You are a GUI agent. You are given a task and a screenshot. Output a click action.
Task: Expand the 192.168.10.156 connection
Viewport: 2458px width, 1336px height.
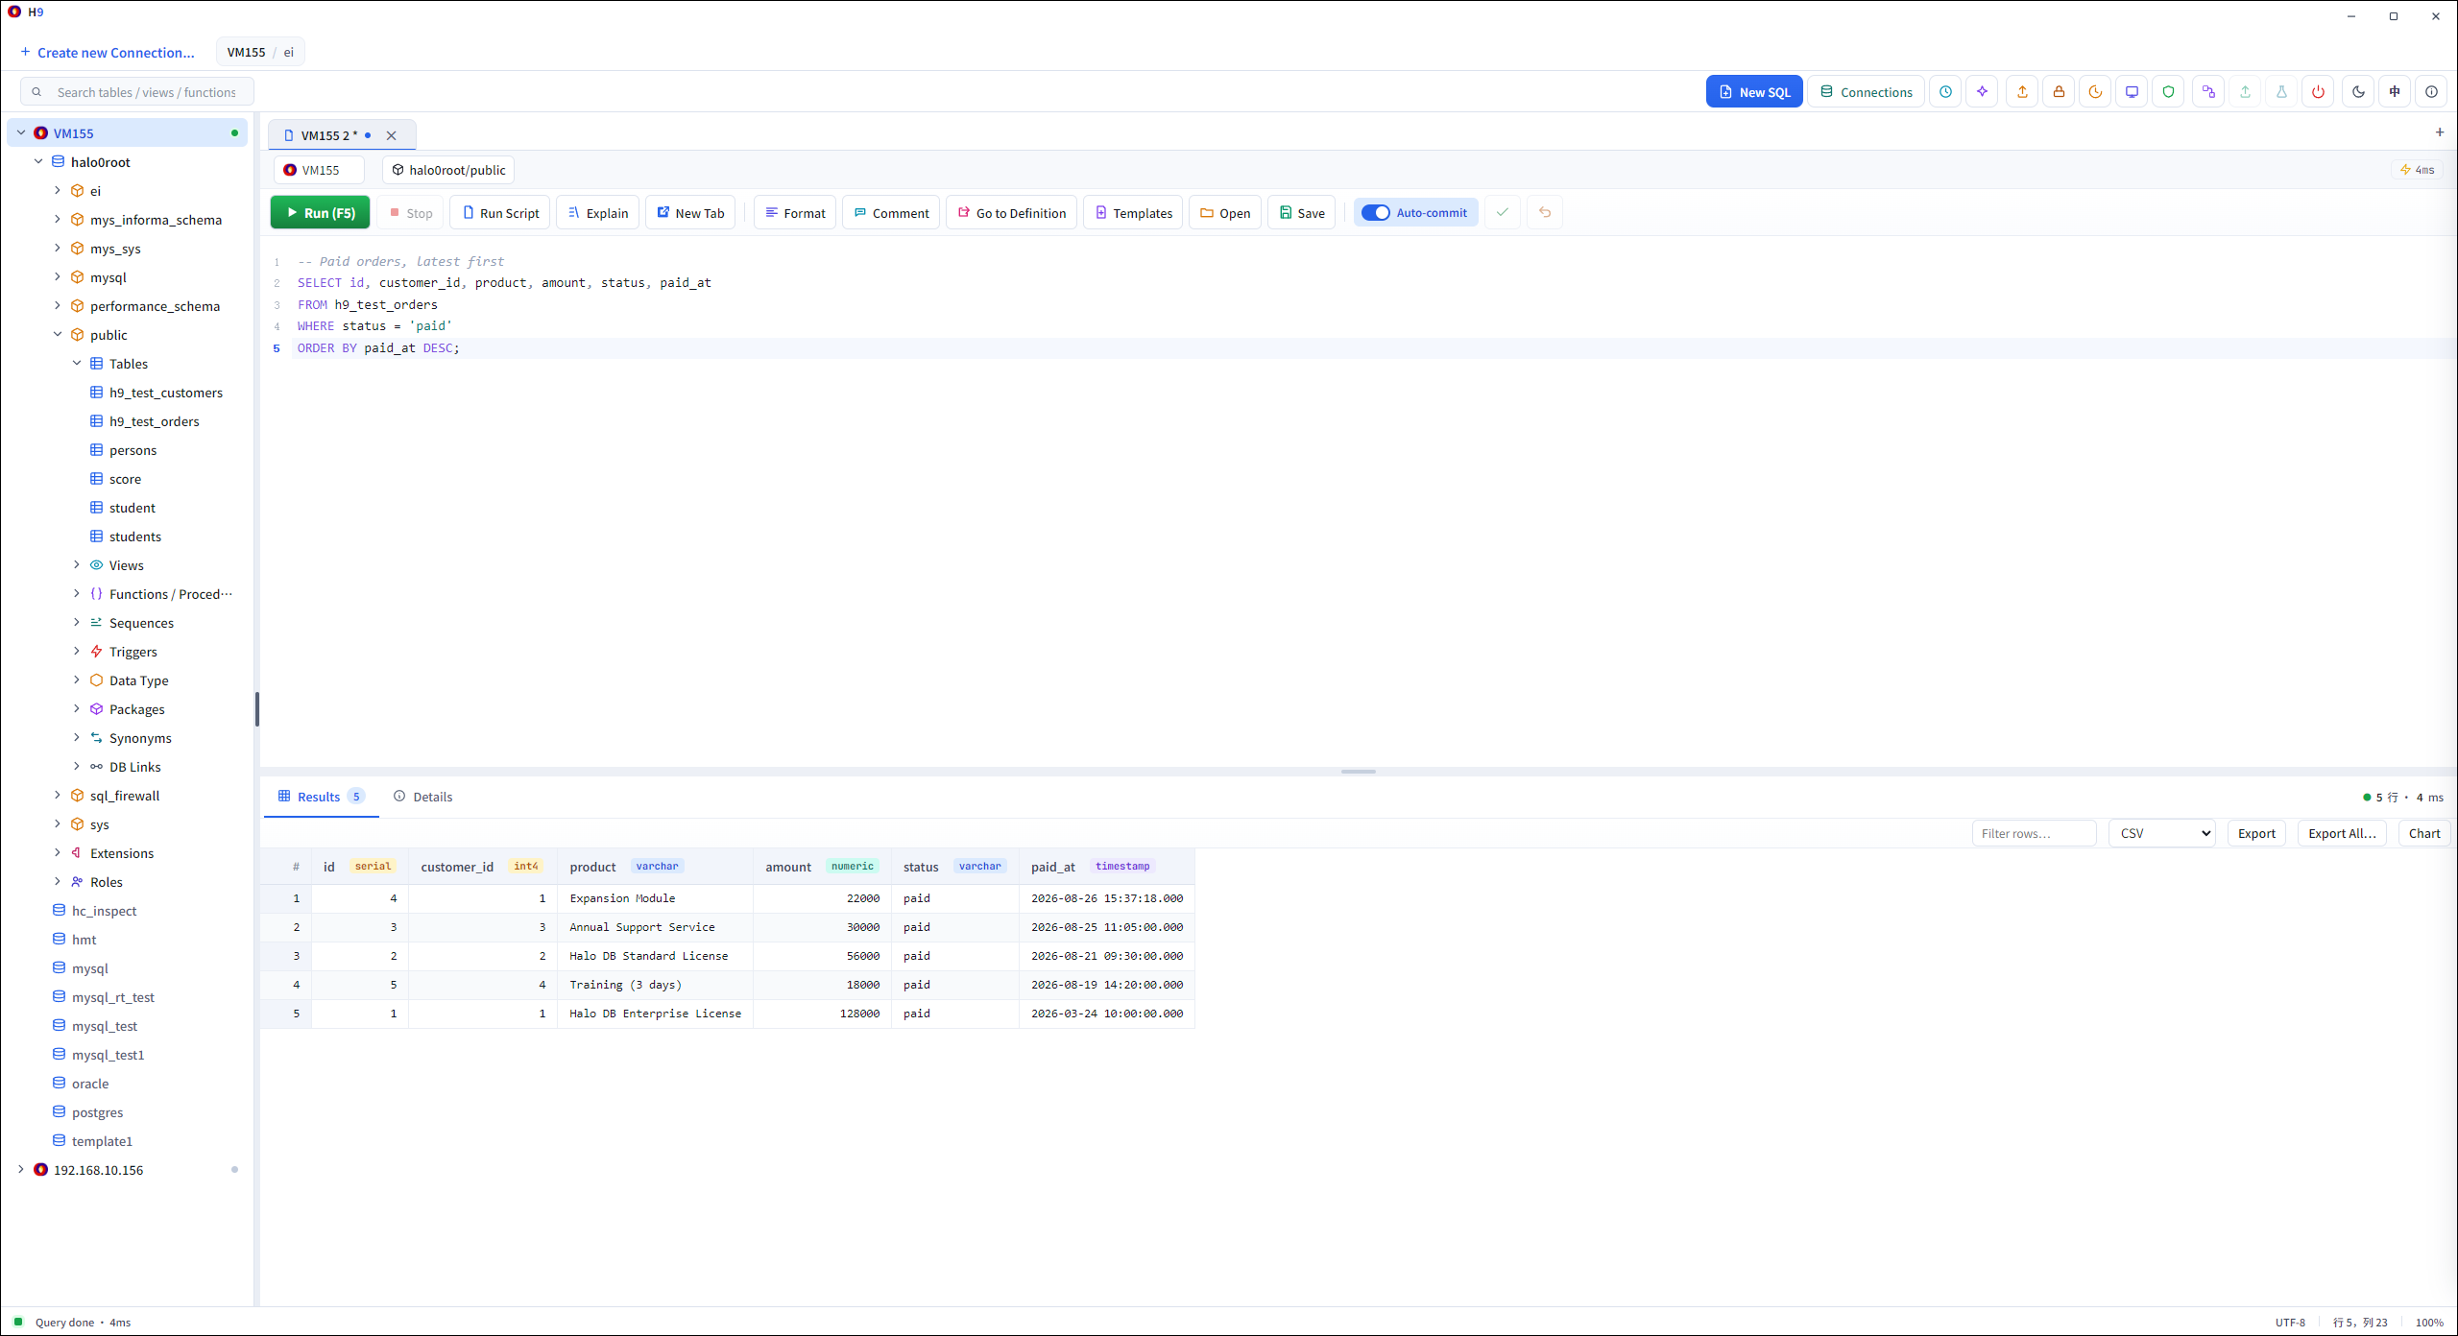click(x=21, y=1170)
